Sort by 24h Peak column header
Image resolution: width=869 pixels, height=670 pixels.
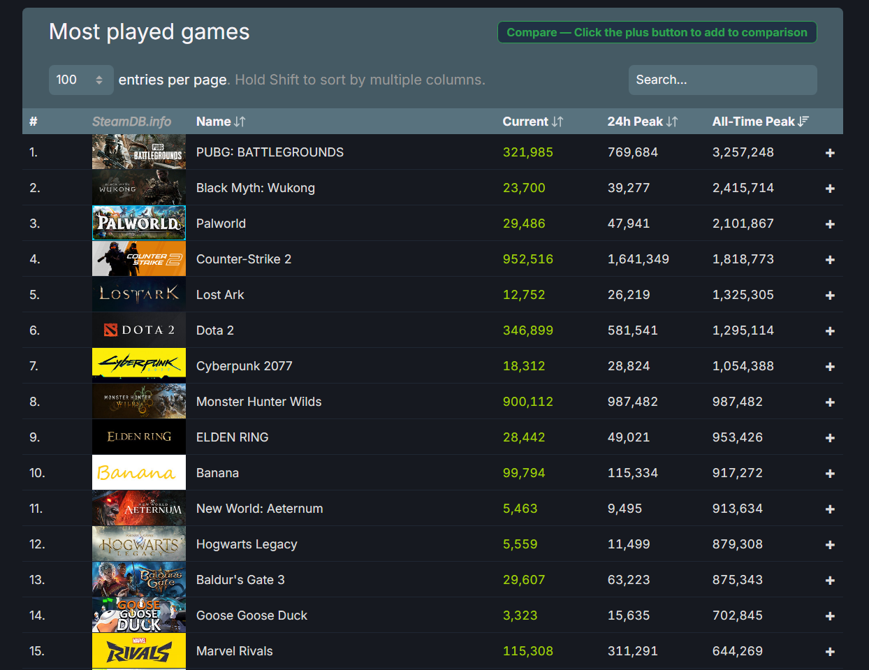pyautogui.click(x=642, y=122)
